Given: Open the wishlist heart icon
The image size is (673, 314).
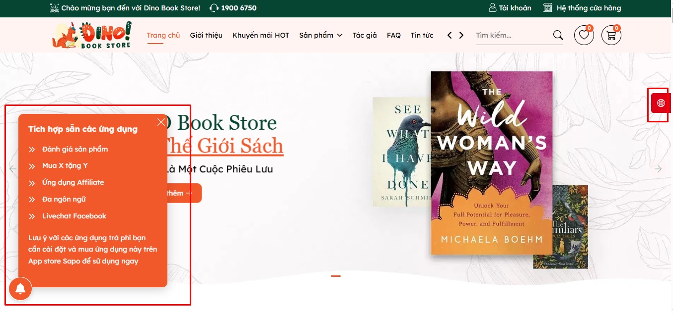Looking at the screenshot, I should [x=584, y=35].
